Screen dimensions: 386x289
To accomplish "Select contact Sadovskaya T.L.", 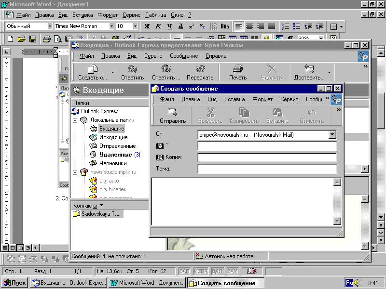I will click(101, 214).
